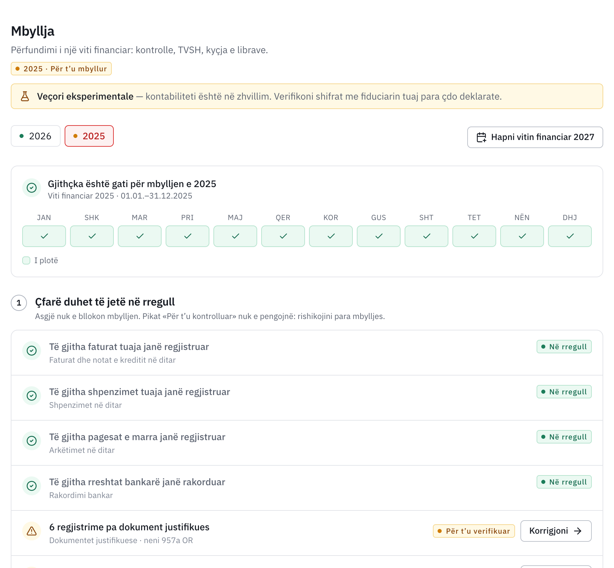Click the 2025 Për t'u mbyllur badge
The height and width of the screenshot is (568, 614).
click(x=61, y=69)
